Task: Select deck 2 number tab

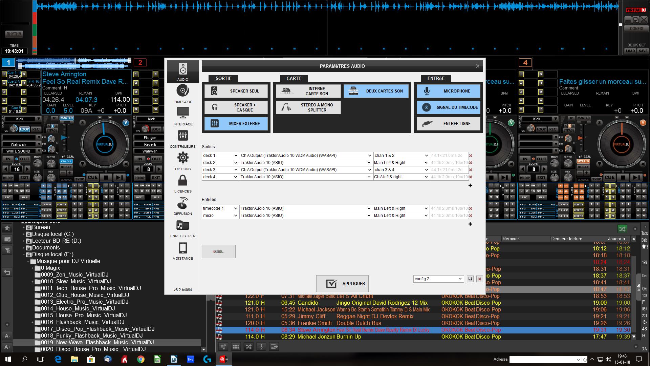Action: (x=140, y=62)
